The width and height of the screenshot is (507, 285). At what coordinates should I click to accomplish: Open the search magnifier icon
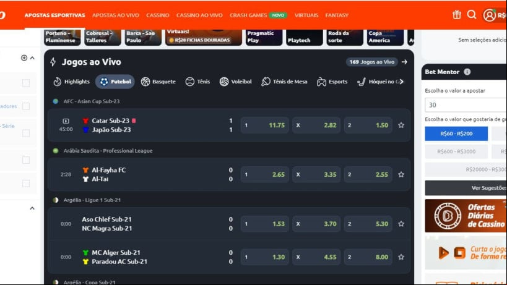472,15
